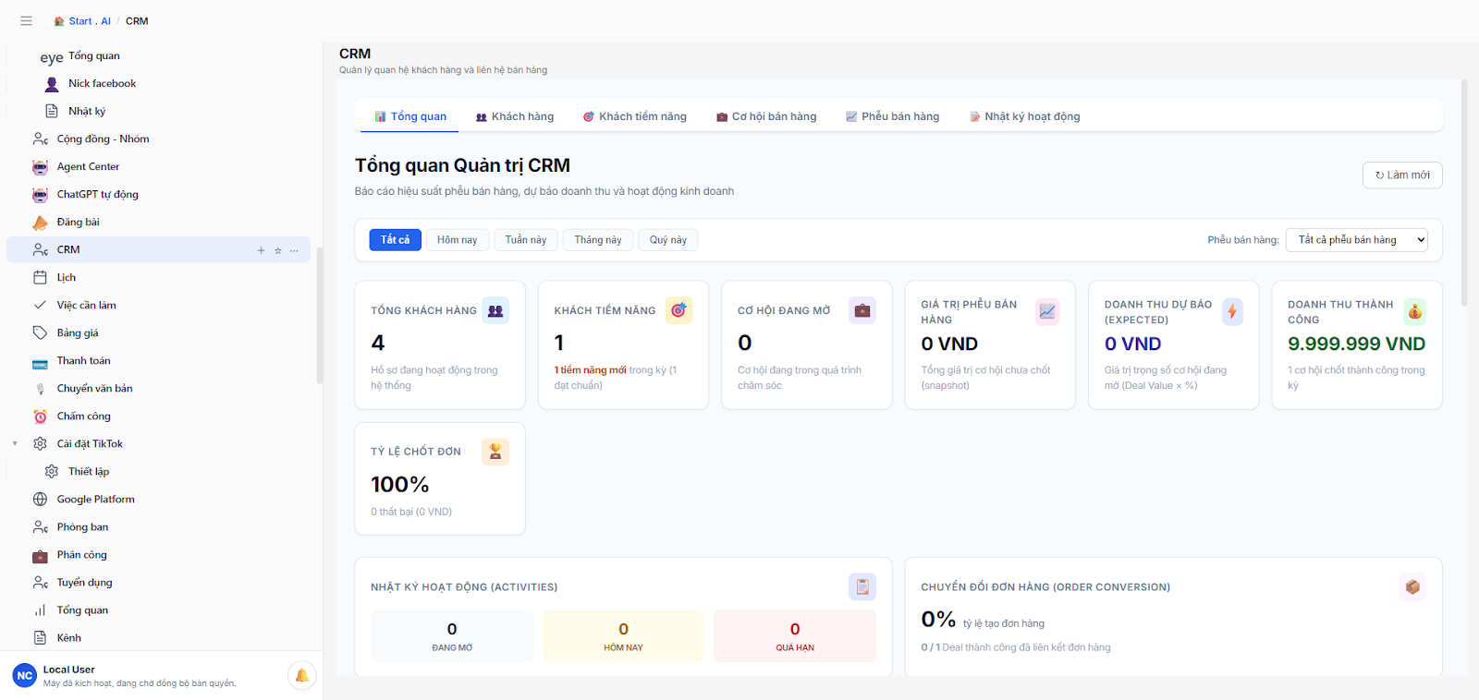The height and width of the screenshot is (700, 1479).
Task: Click the checkmark icon beside Việc cần làm
Action: [40, 305]
